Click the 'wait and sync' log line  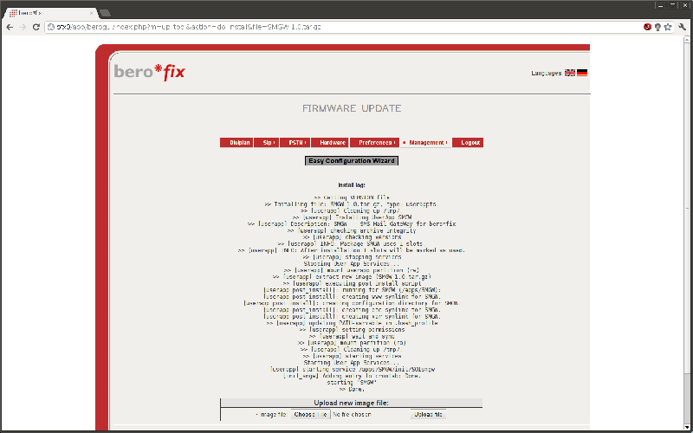[352, 336]
